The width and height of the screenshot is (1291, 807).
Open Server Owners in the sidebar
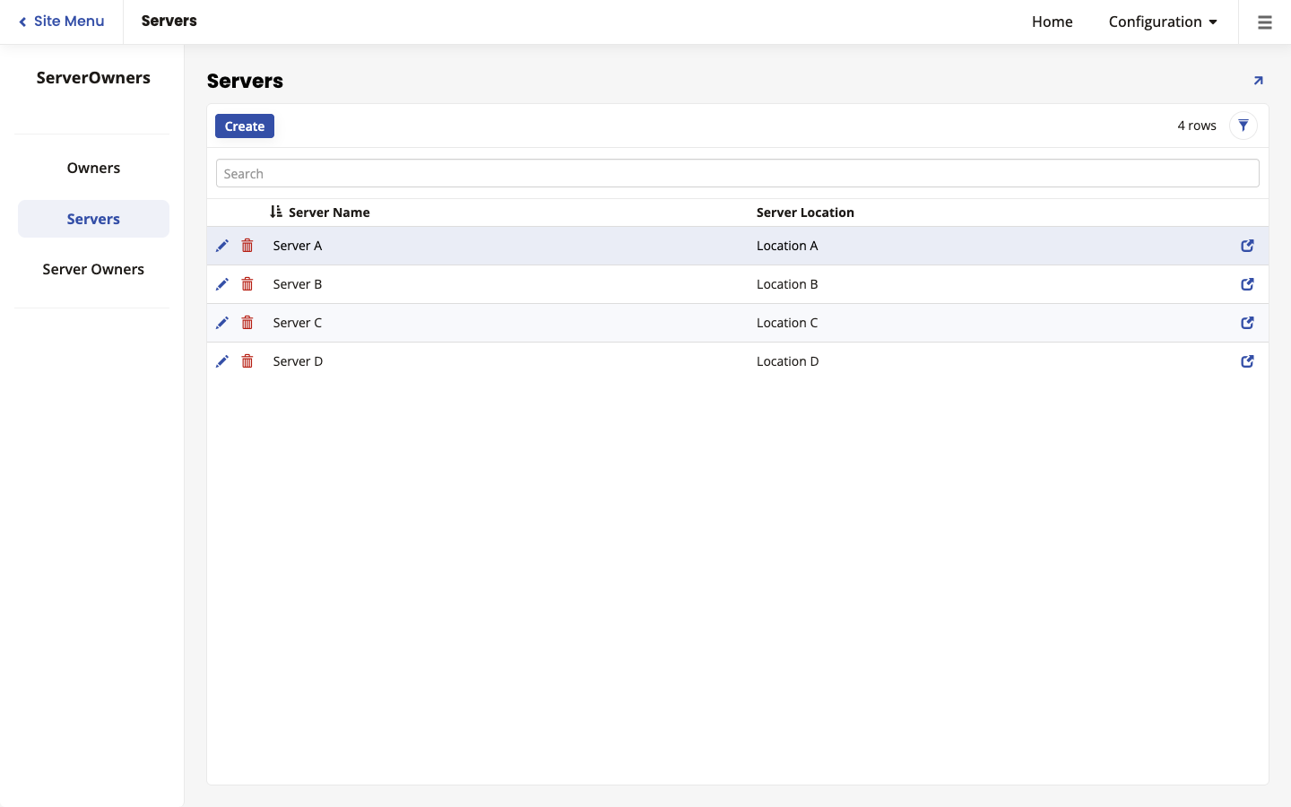tap(93, 270)
